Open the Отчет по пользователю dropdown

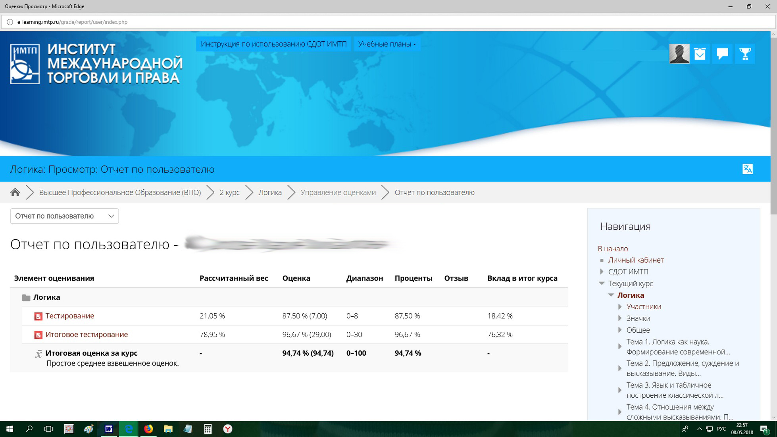point(64,216)
